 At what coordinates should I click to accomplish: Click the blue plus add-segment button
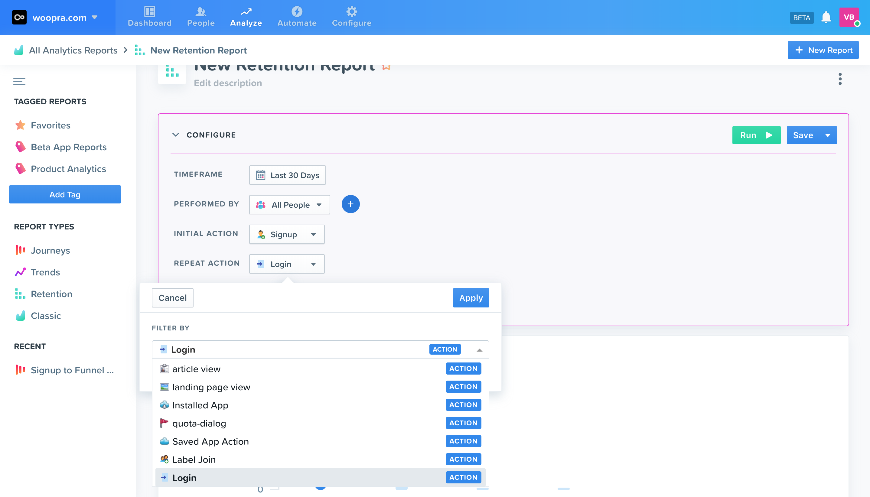(350, 204)
